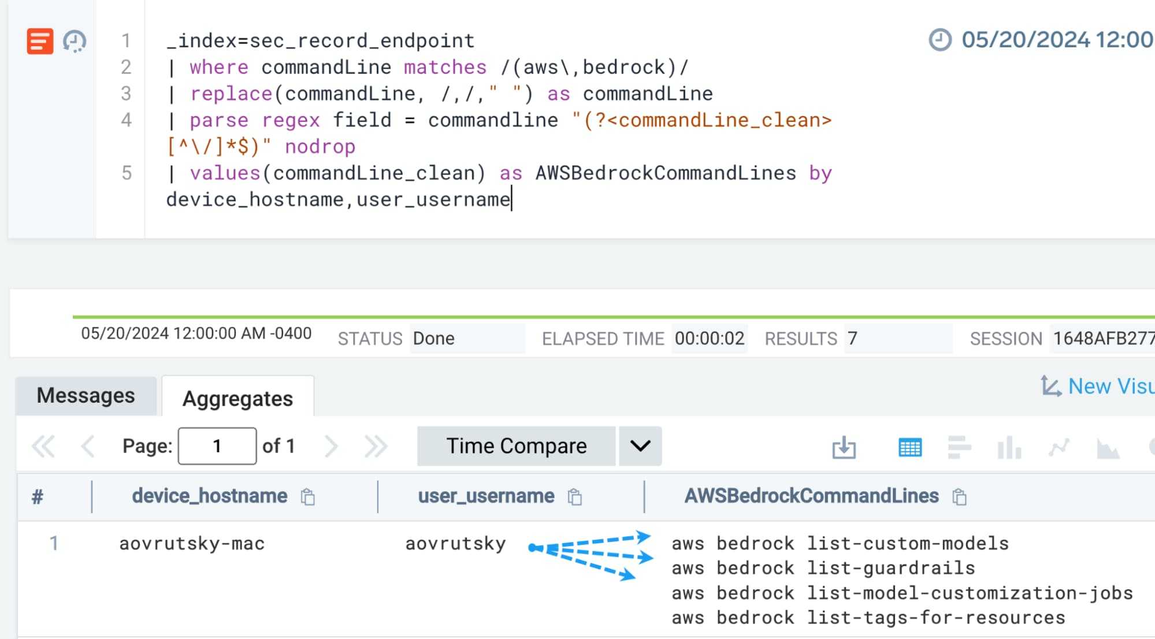Display results as an area chart
Viewport: 1155px width, 639px height.
[1106, 446]
